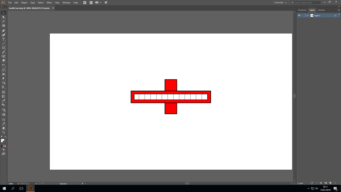Open the Object menu
This screenshot has height=192, width=341.
pyautogui.click(x=24, y=2)
